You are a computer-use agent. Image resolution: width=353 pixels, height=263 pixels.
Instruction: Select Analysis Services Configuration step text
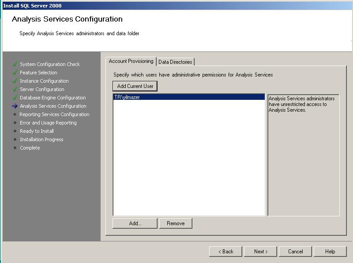tap(53, 106)
